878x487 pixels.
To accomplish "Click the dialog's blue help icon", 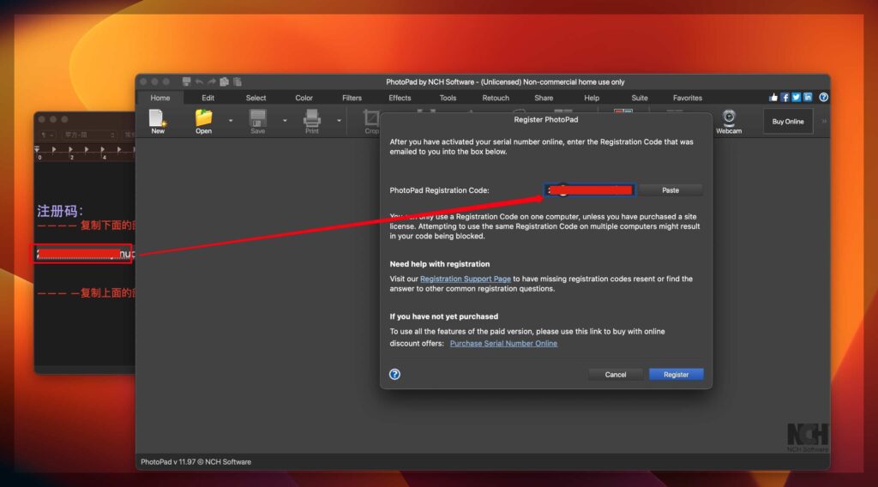I will click(x=394, y=374).
